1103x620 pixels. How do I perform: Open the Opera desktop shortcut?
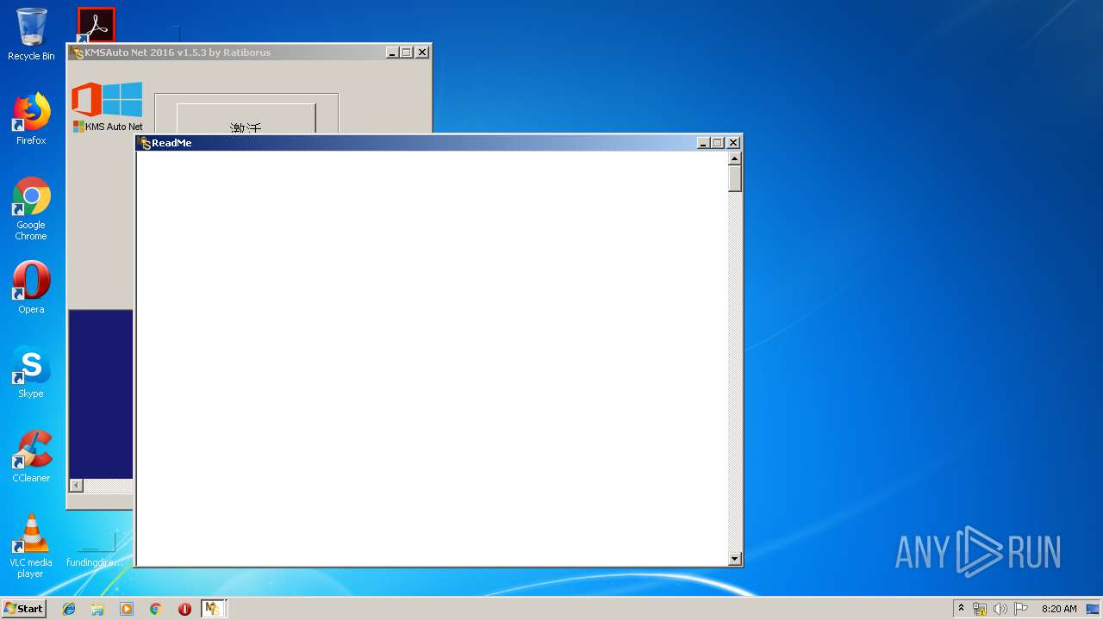pos(31,287)
